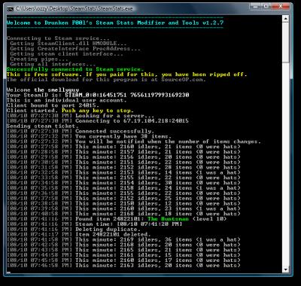Click the 07:41:58 PM log line

[123, 239]
